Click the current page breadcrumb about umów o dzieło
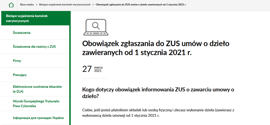 click(x=141, y=5)
